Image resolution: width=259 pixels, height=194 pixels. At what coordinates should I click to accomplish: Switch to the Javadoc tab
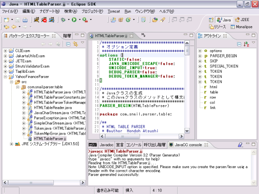click(x=107, y=144)
